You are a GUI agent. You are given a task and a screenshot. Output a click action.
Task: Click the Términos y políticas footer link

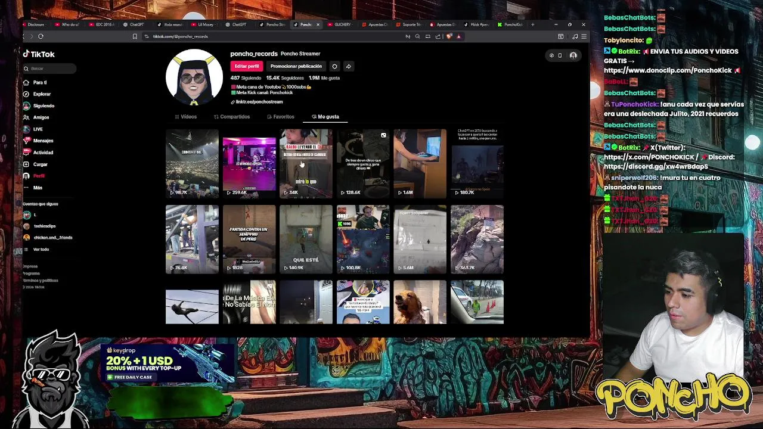tap(41, 280)
